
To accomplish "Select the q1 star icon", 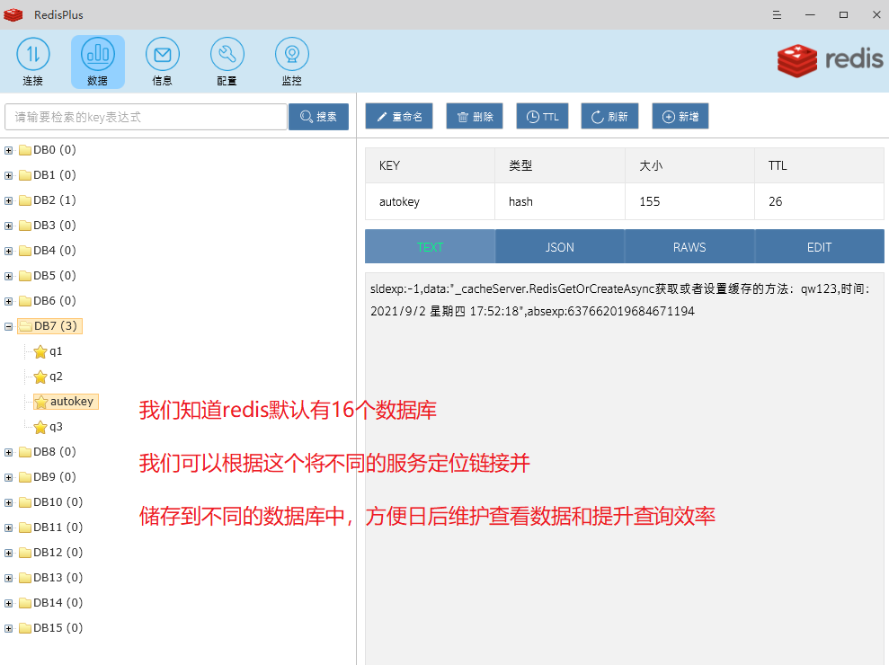I will (x=40, y=351).
